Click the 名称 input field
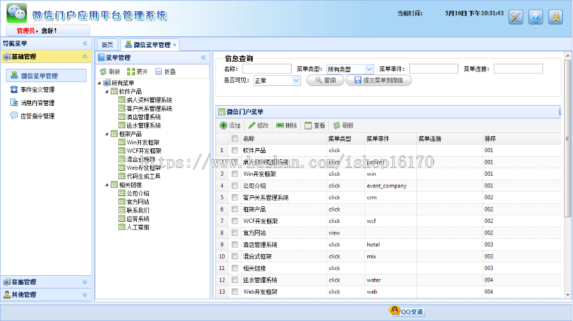 pyautogui.click(x=267, y=69)
